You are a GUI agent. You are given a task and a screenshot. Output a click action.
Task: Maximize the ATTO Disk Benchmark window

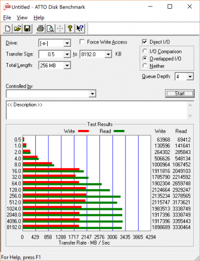(x=170, y=7)
